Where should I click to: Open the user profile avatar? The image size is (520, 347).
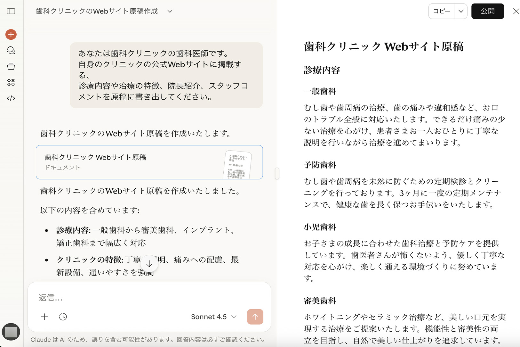[x=11, y=332]
